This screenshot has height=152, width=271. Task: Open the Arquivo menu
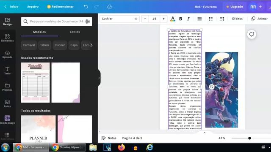pyautogui.click(x=33, y=7)
